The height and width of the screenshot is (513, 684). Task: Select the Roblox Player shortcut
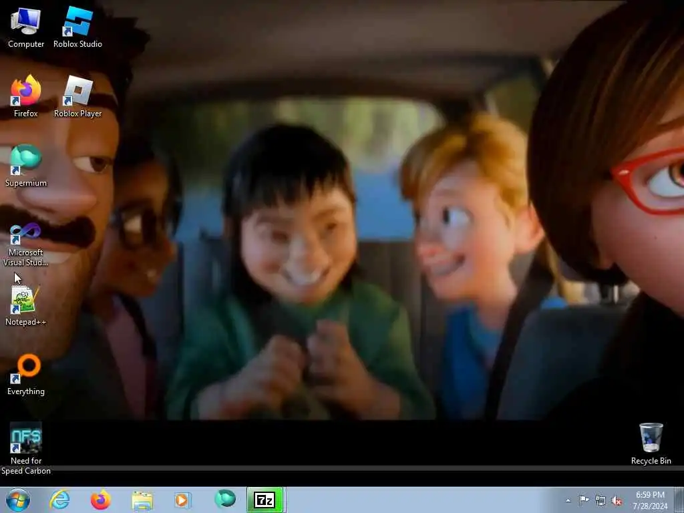click(77, 97)
